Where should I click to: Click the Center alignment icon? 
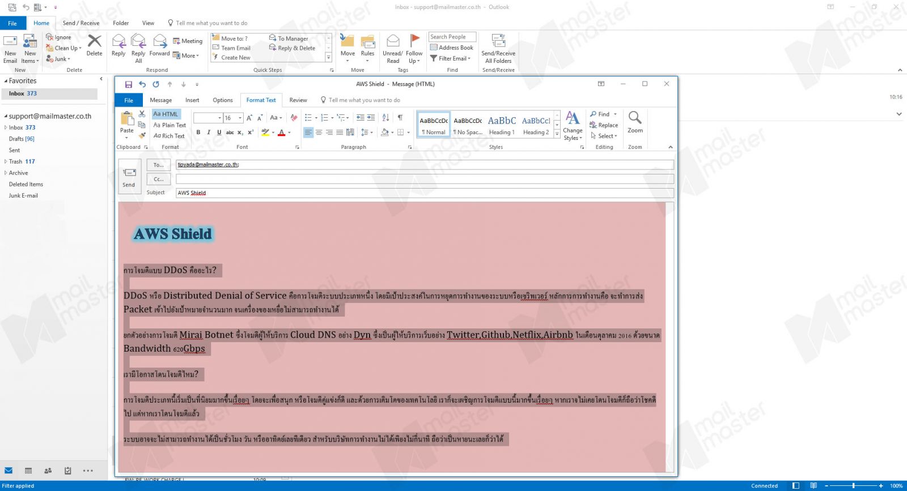[319, 133]
